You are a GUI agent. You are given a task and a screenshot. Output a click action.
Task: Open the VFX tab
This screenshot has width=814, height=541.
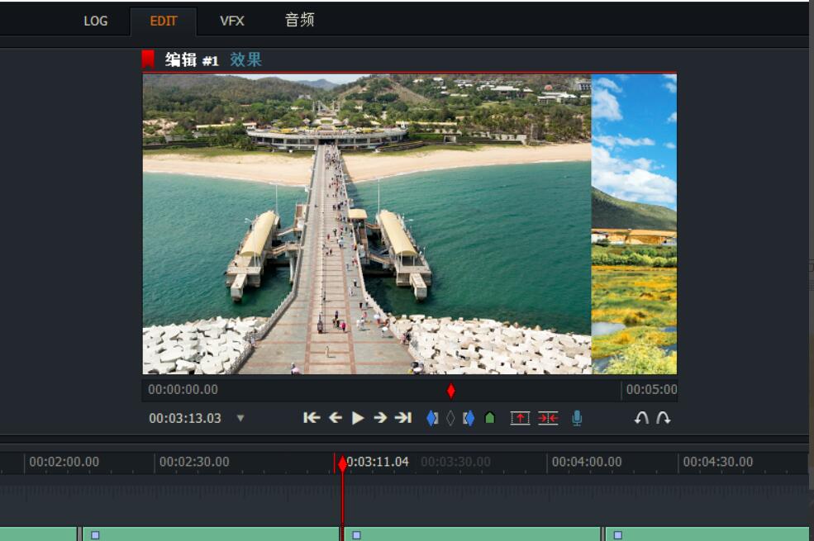tap(232, 21)
